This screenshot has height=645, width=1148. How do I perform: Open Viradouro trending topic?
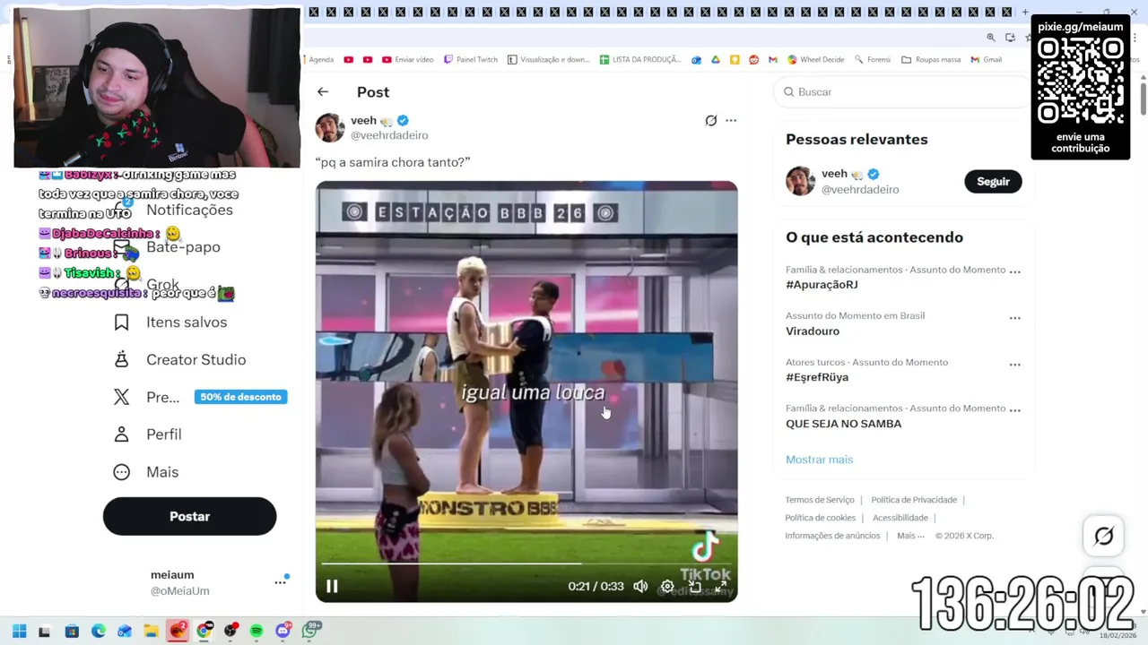pos(813,331)
